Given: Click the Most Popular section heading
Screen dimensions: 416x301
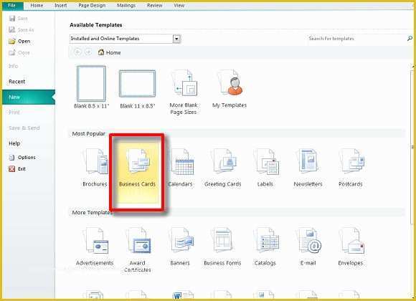Looking at the screenshot, I should (x=89, y=134).
